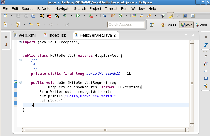Select the Java perspective button
Viewport: 210px width, 136px height.
coord(186,25)
